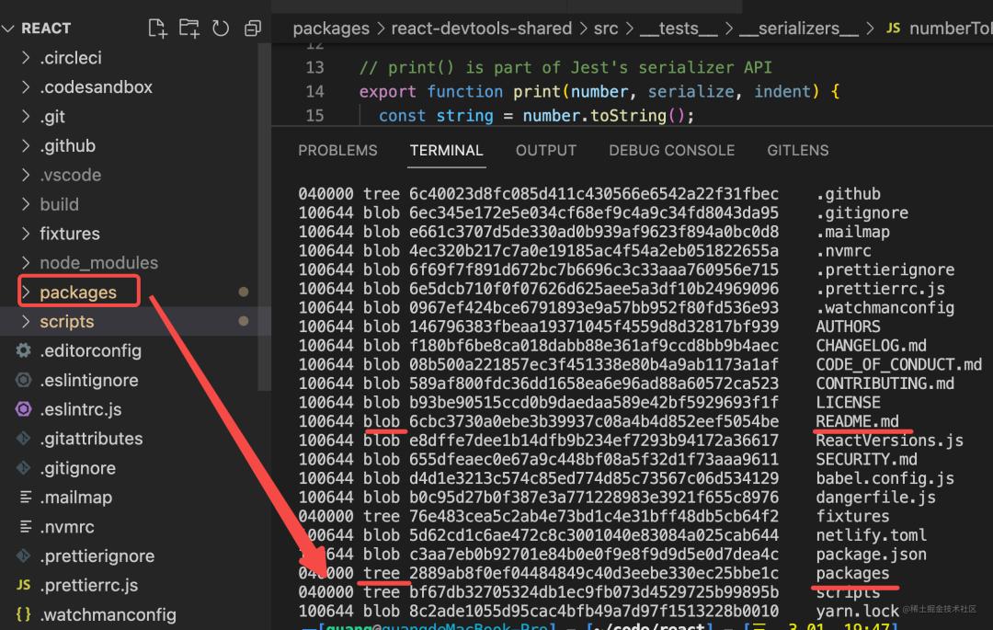This screenshot has width=993, height=630.
Task: Expand the node_modules folder chevron
Action: click(x=26, y=263)
